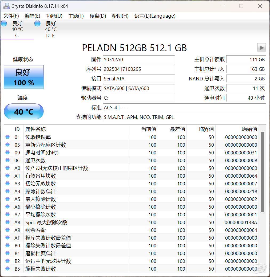Image resolution: width=270 pixels, height=277 pixels.
Task: Open the 帮助(H) menu
Action: tap(120, 16)
